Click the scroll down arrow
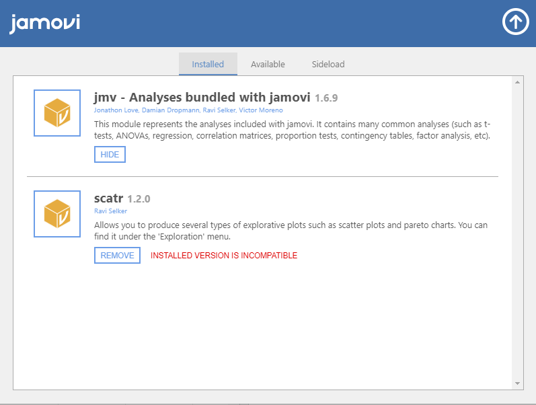The width and height of the screenshot is (536, 405). [x=517, y=383]
